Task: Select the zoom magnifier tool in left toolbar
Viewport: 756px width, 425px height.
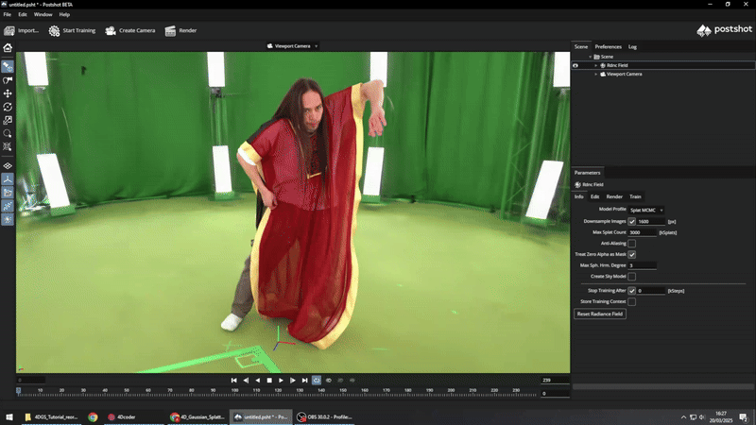Action: 8,133
